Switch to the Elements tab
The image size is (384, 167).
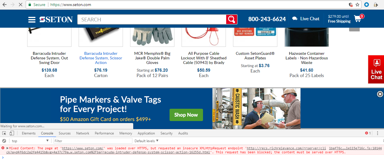[29, 133]
